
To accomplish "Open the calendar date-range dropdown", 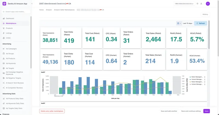I will [179, 23].
